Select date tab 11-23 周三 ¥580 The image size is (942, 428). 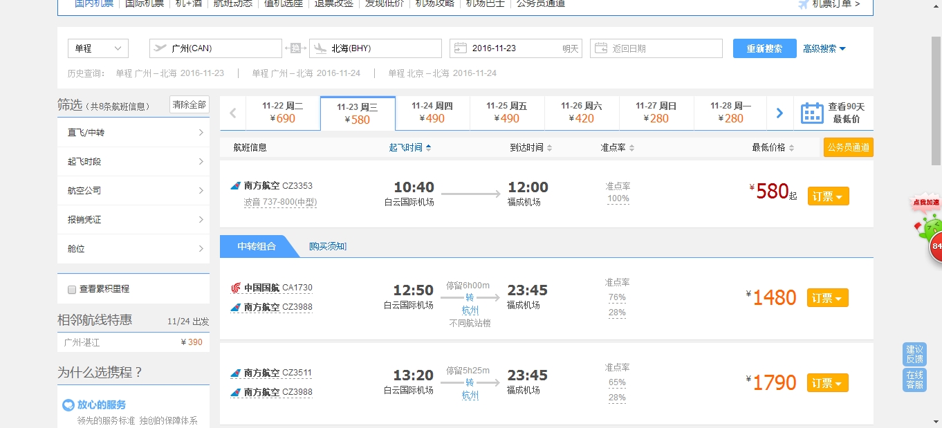358,113
